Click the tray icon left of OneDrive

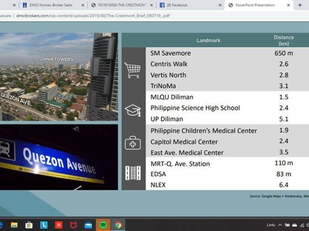click(287, 225)
